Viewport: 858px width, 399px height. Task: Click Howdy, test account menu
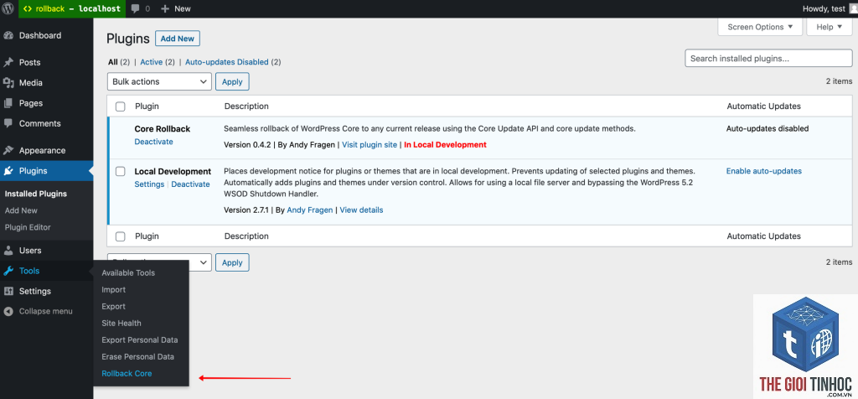point(823,8)
